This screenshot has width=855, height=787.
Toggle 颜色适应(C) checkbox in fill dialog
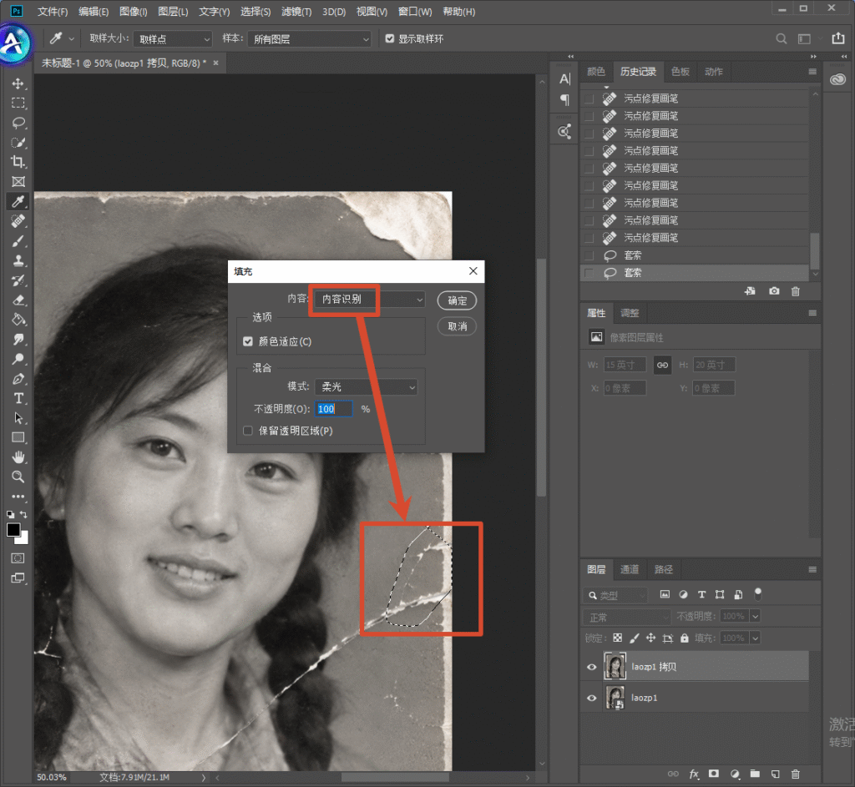click(248, 341)
